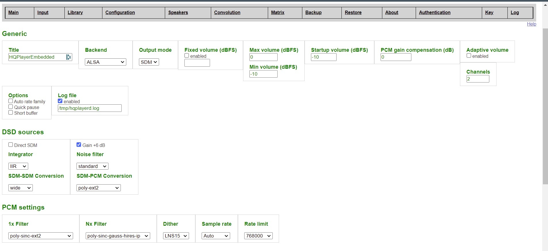Open the 1x Filter dropdown

[x=41, y=236]
